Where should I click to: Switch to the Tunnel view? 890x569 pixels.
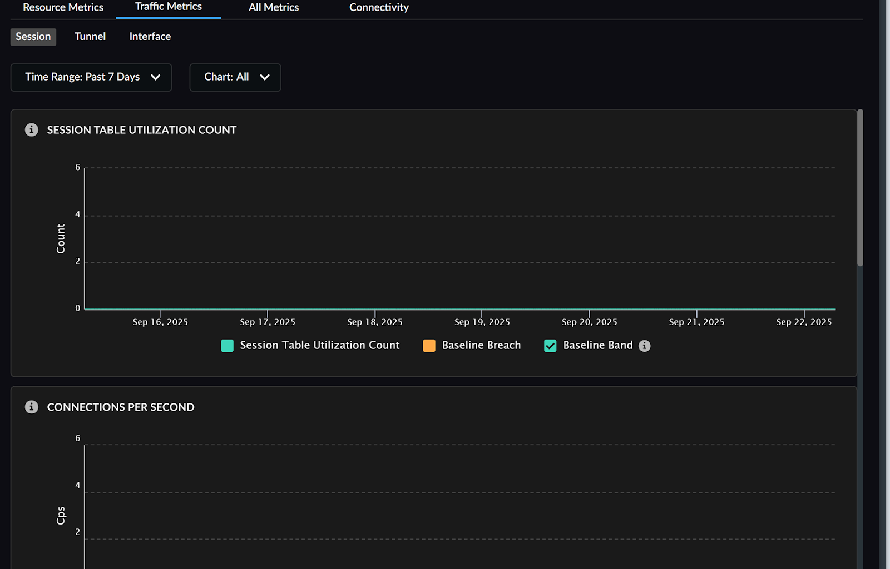90,37
